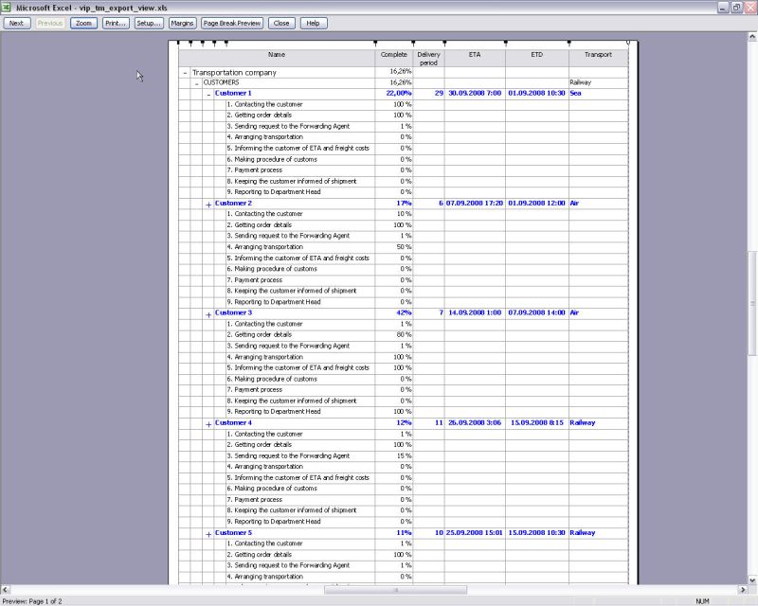Click 'Air' in the Customer 2 row
The width and height of the screenshot is (758, 606).
tap(574, 203)
